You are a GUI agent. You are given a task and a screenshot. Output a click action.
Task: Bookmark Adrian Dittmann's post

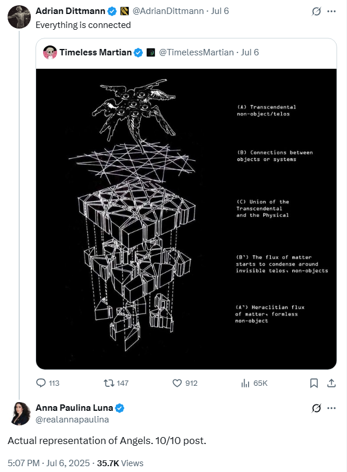click(314, 383)
